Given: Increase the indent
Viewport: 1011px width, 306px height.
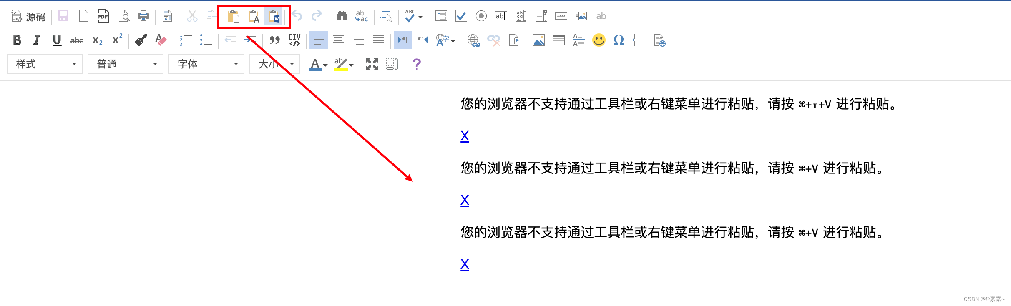Looking at the screenshot, I should click(250, 40).
